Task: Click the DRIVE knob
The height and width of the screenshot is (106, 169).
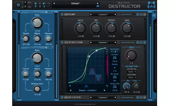Action: [131, 55]
